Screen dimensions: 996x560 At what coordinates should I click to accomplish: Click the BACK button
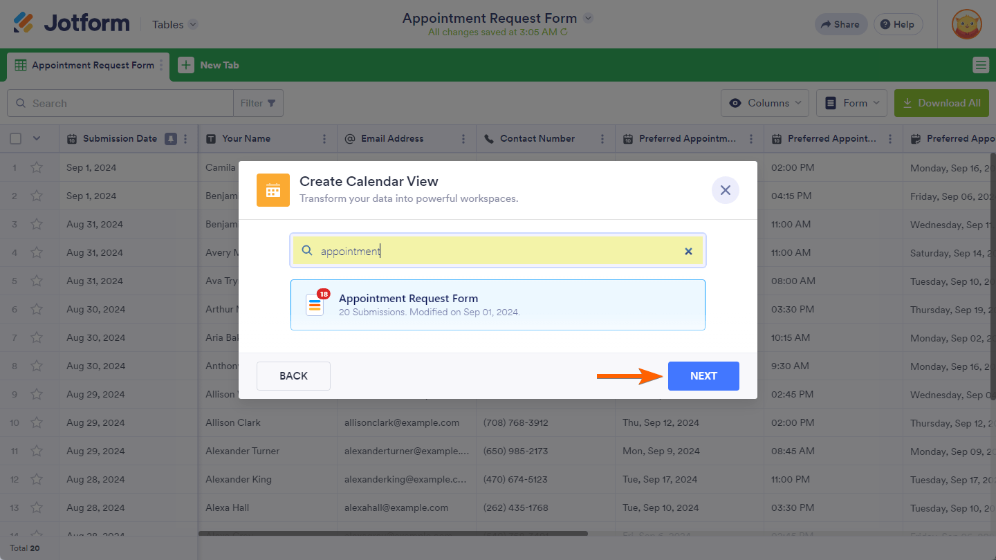pos(293,376)
